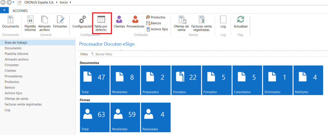Expand the Inicio breadcrumb arrow

point(71,2)
